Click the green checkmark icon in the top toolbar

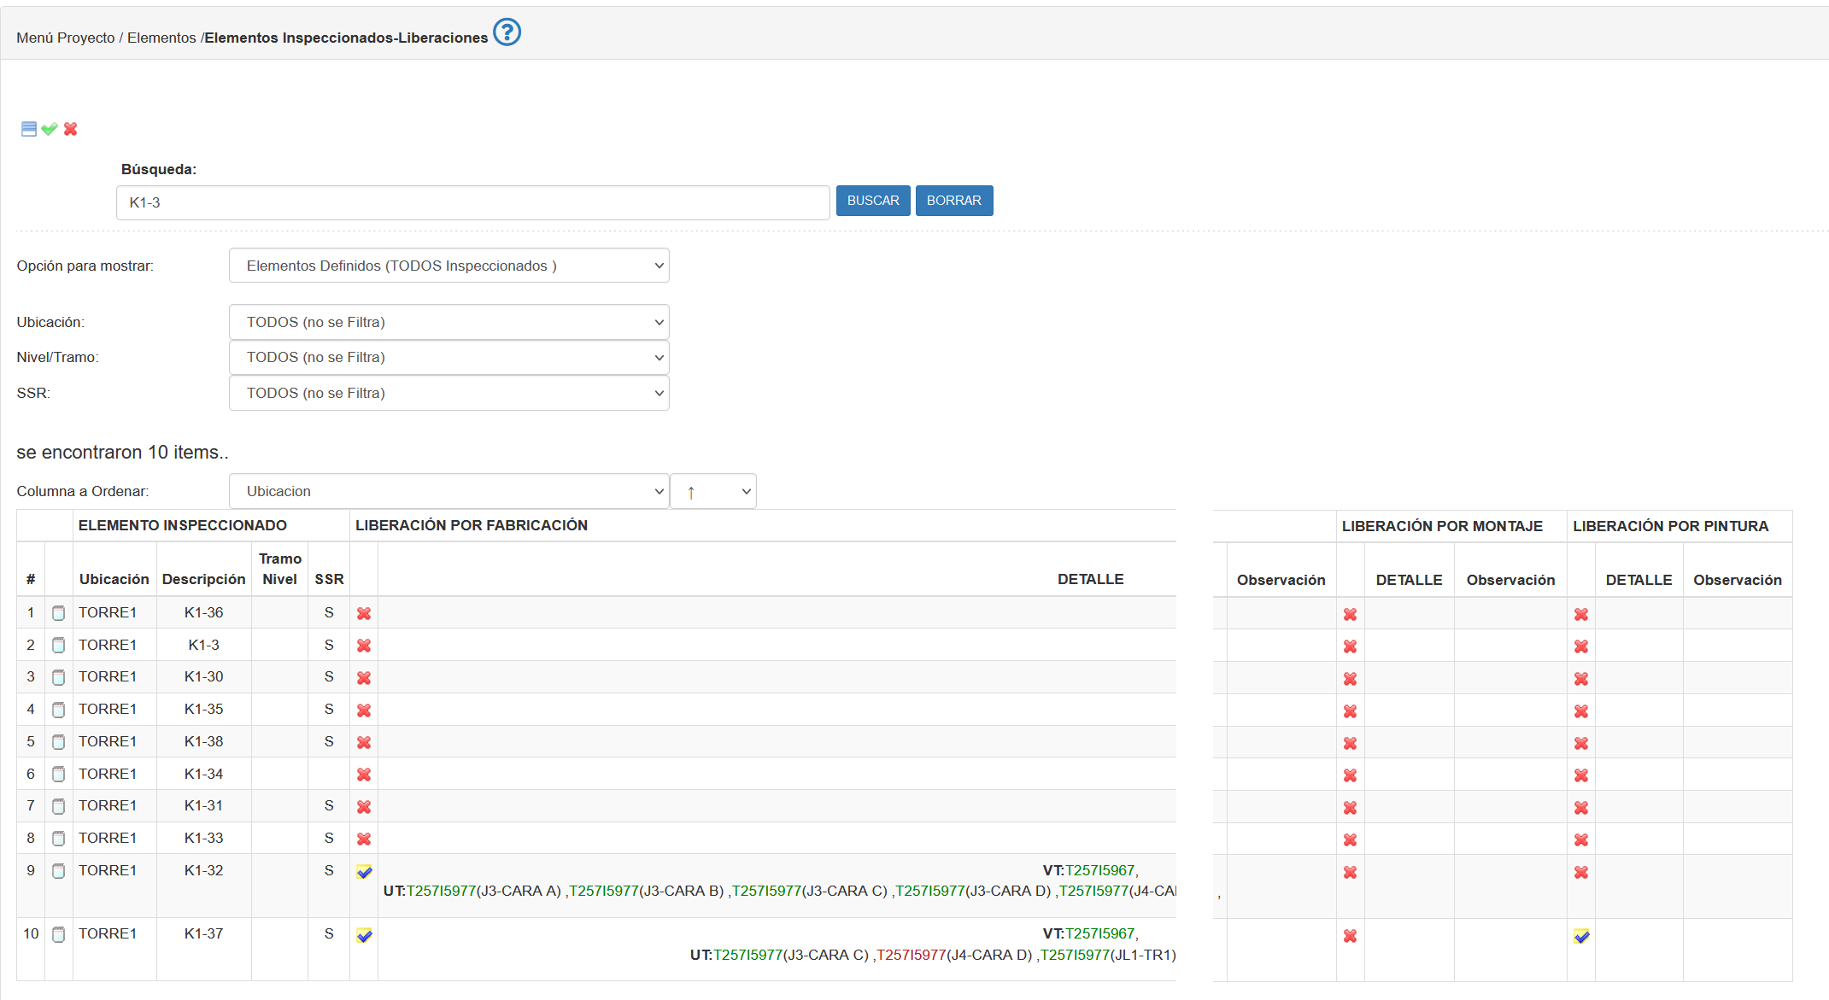(50, 129)
